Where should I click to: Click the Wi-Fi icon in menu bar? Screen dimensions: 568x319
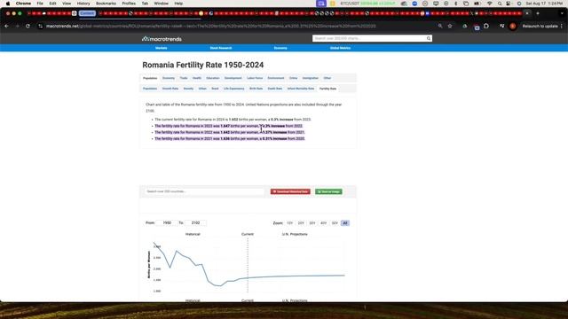tap(489, 4)
